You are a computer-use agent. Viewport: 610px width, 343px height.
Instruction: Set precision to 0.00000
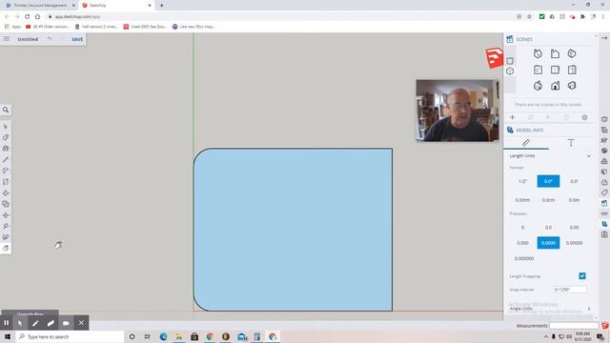[574, 243]
